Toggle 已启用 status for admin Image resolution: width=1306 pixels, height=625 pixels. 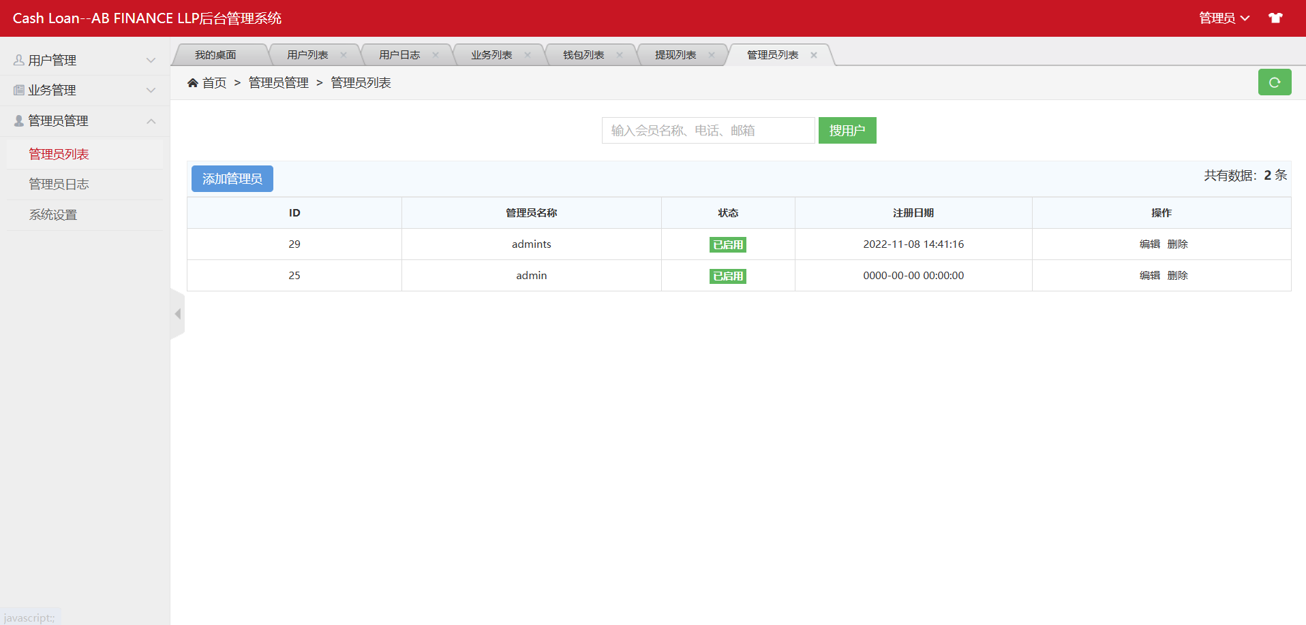point(727,276)
